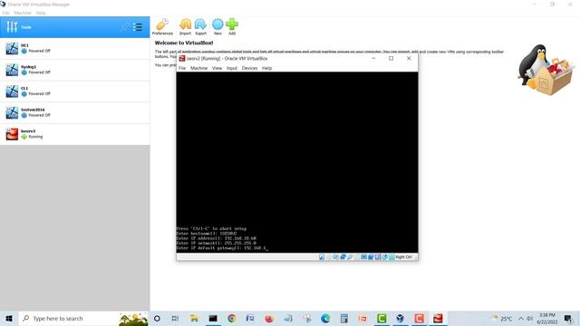Switch to the isesrv2 VM taskbar icon

click(x=438, y=318)
